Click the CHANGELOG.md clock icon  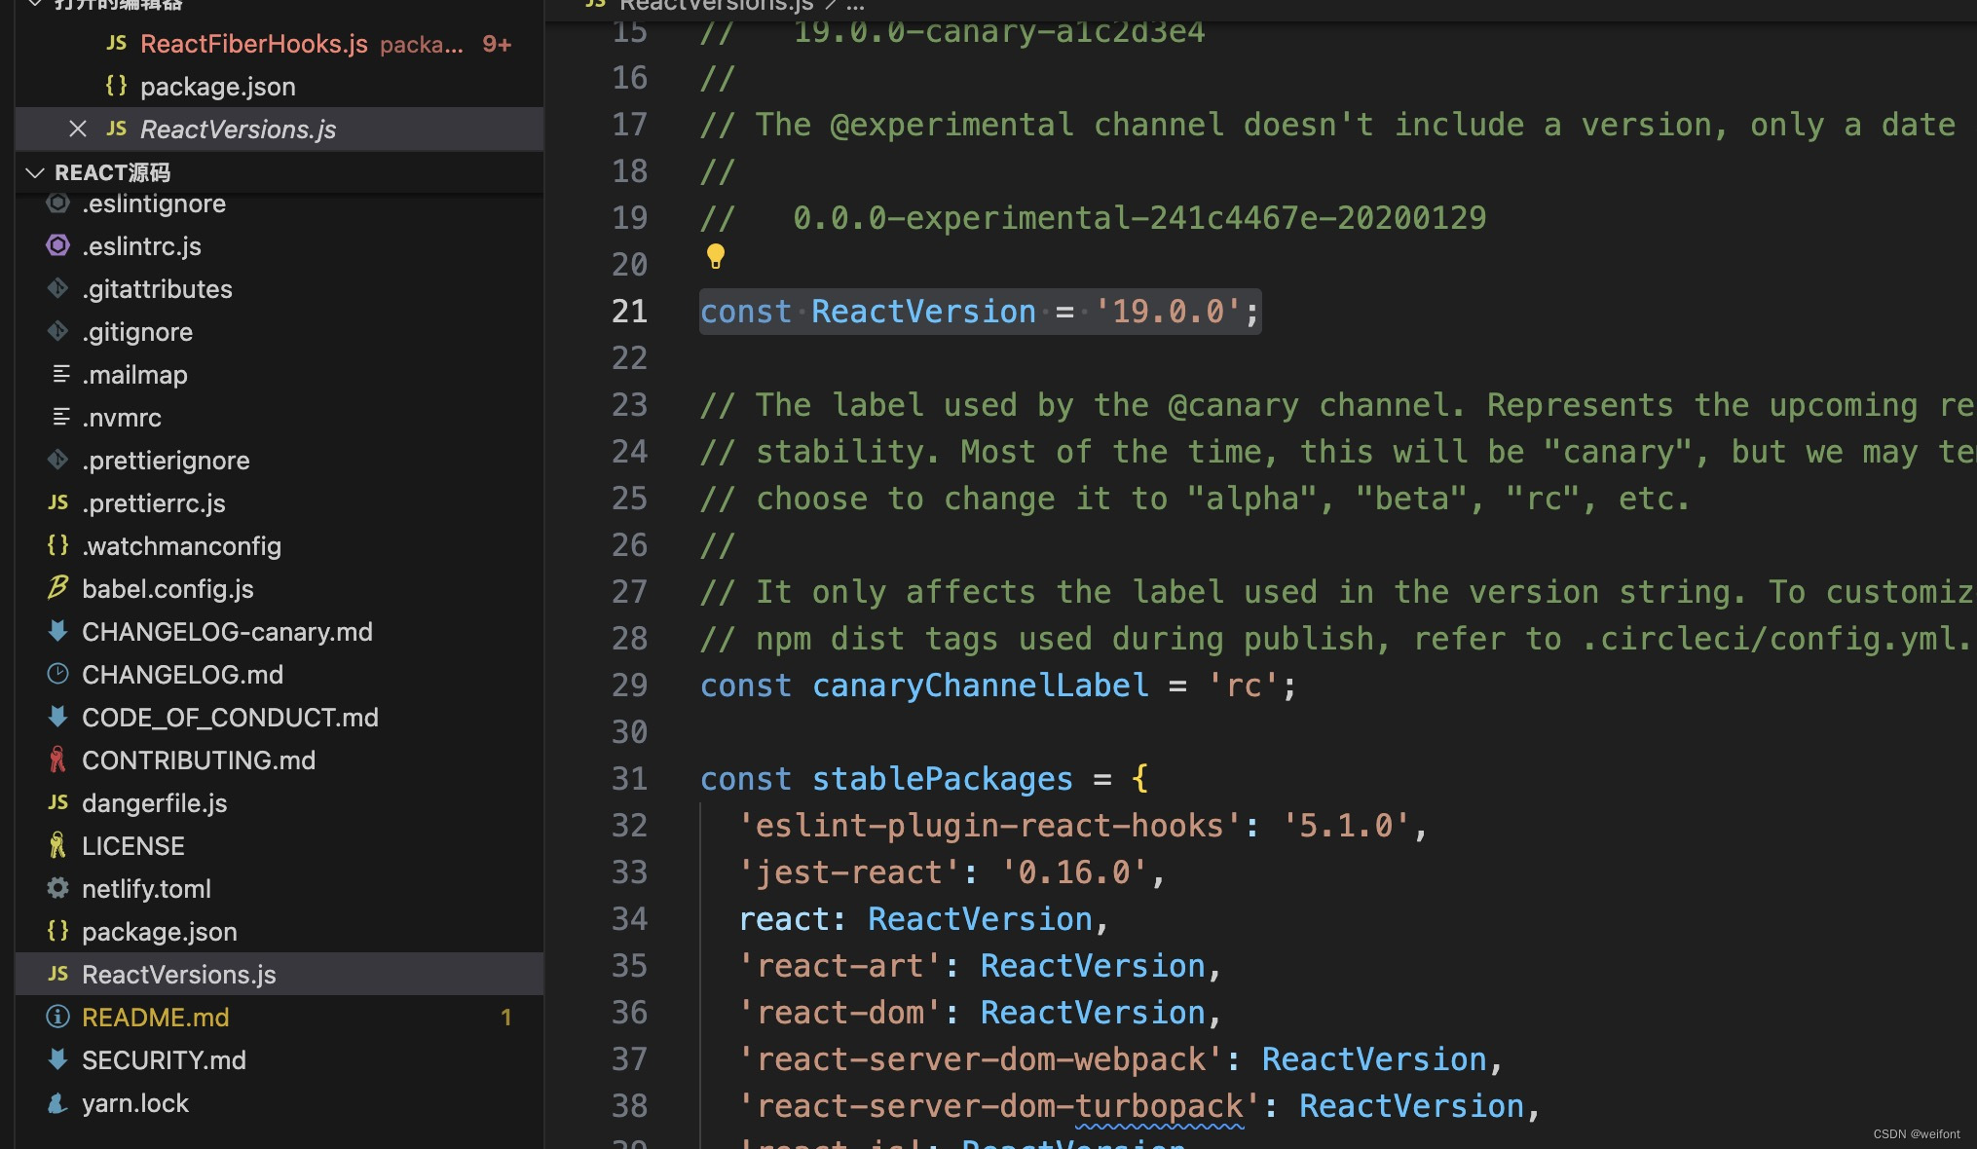pos(57,674)
